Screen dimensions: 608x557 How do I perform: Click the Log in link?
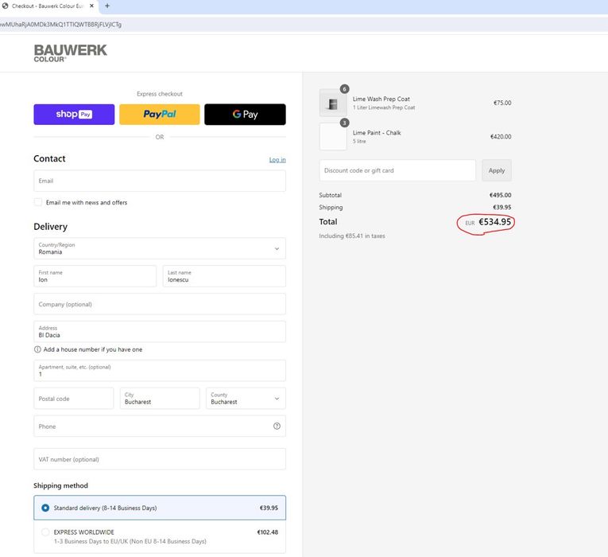277,160
